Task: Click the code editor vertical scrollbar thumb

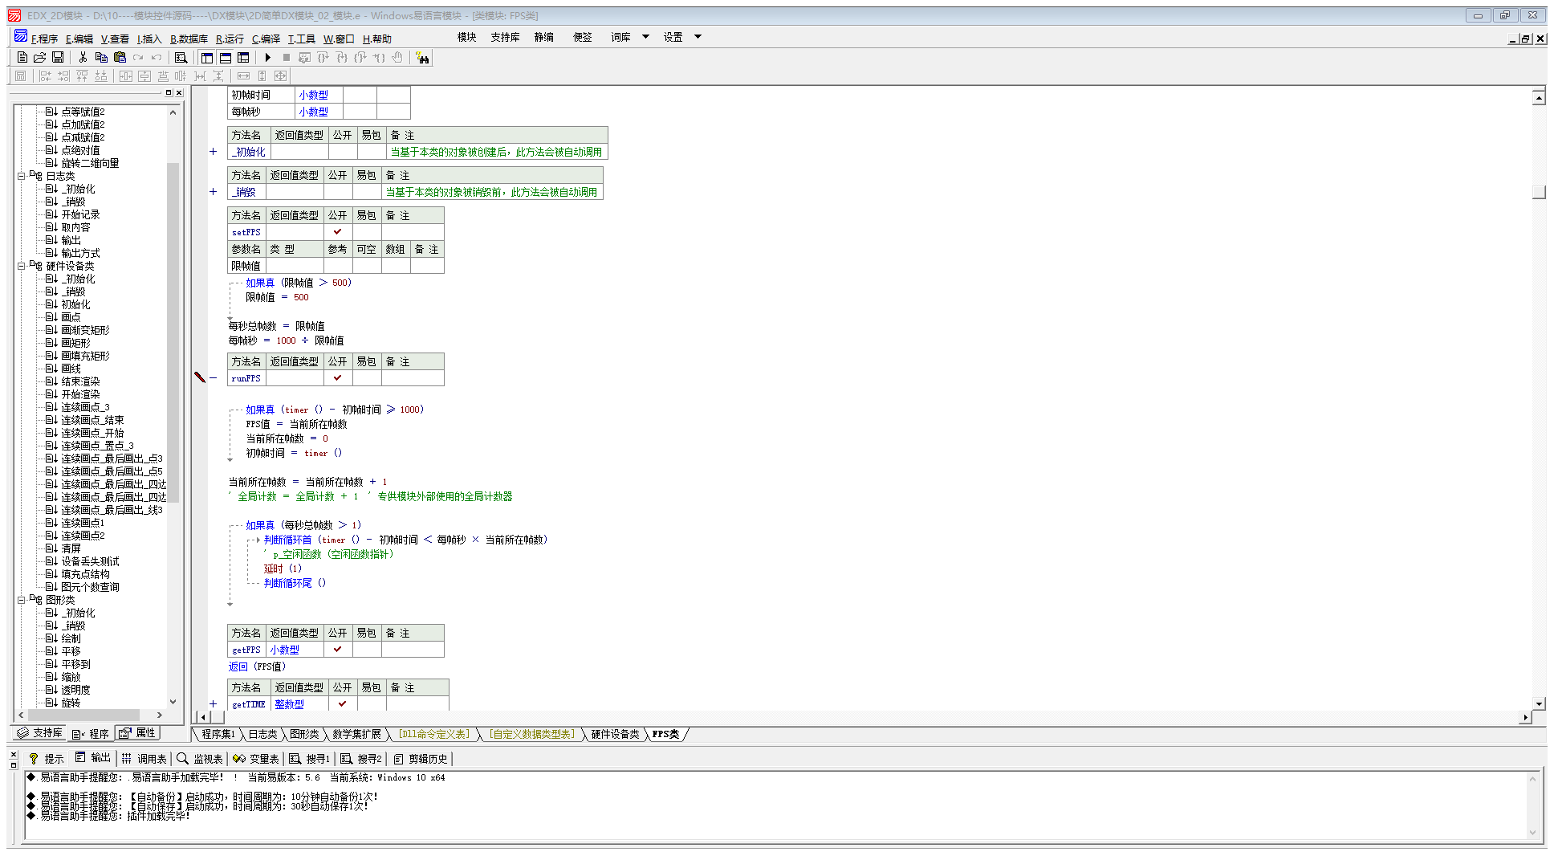Action: tap(1539, 192)
